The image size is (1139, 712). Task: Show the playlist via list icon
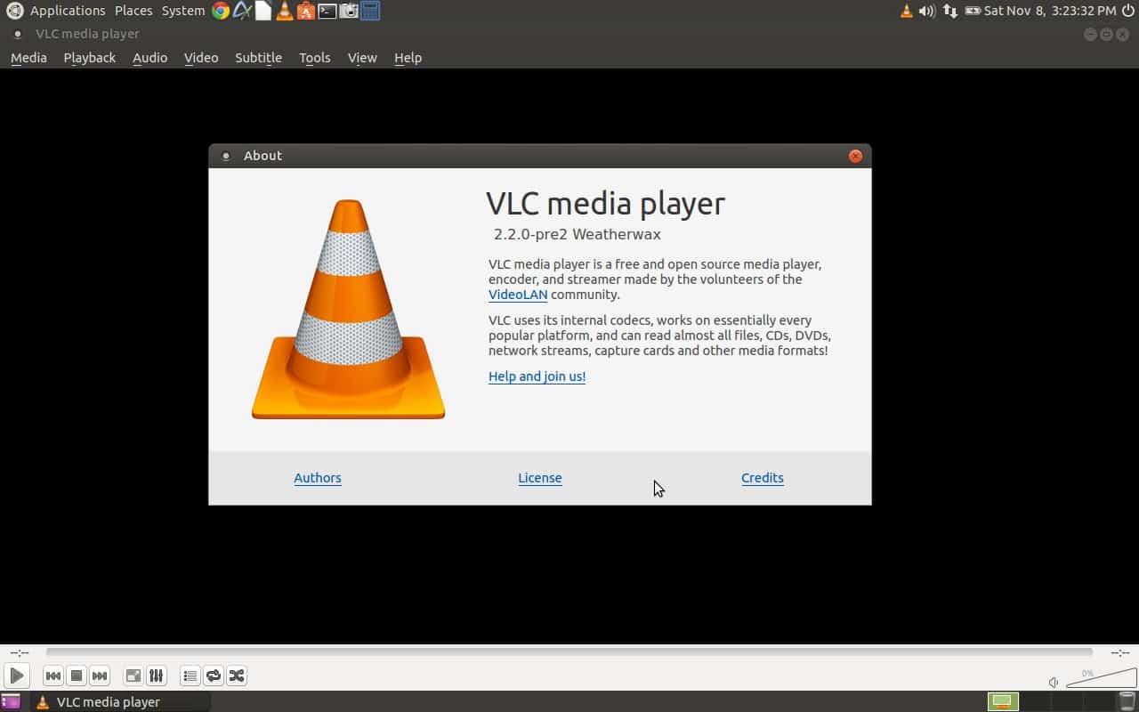190,676
